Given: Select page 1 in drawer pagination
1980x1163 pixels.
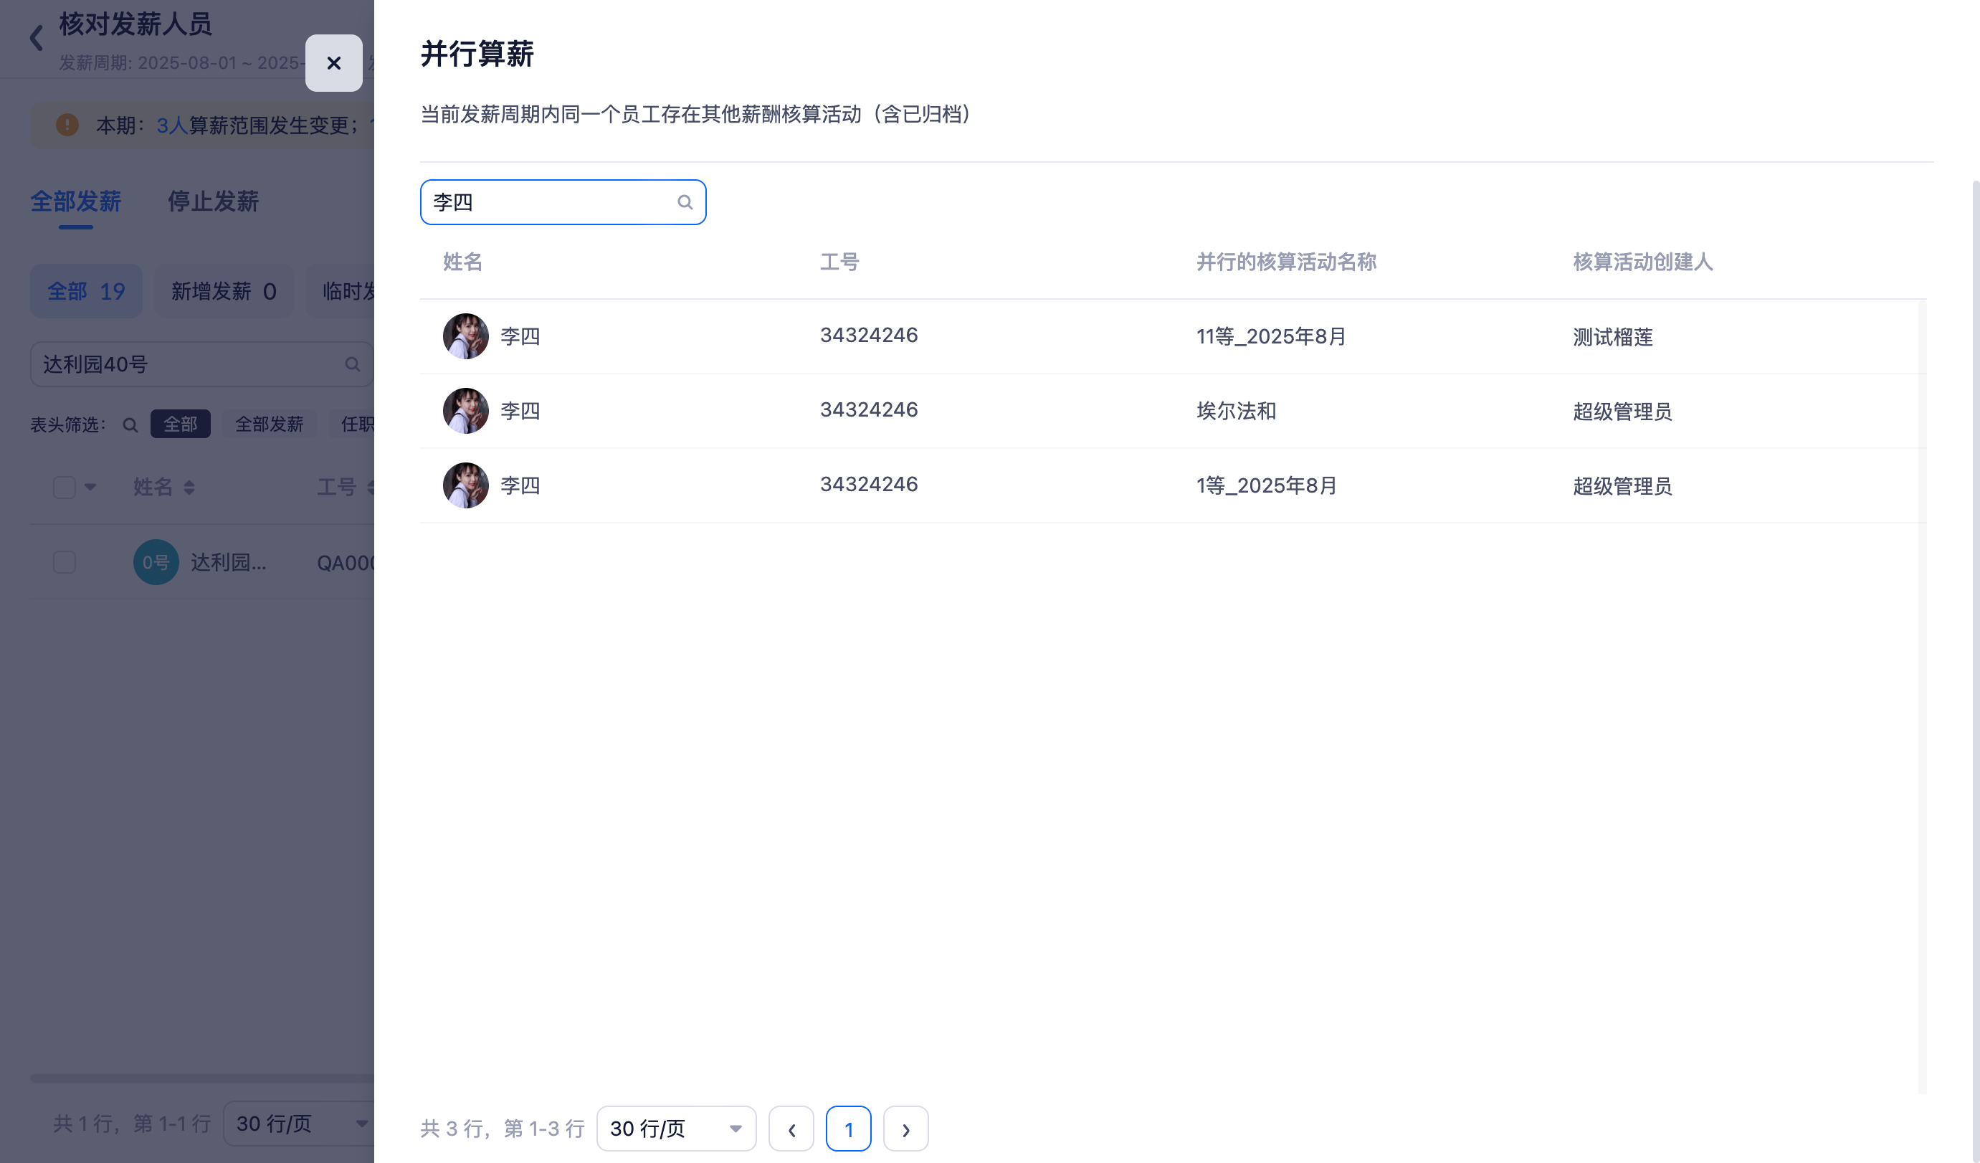Looking at the screenshot, I should 848,1129.
